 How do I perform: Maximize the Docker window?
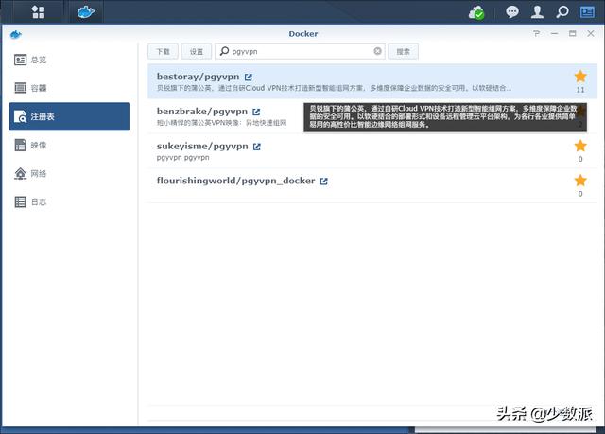coord(573,33)
